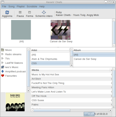Select track Let's Make Love And Listen To

tap(72, 92)
